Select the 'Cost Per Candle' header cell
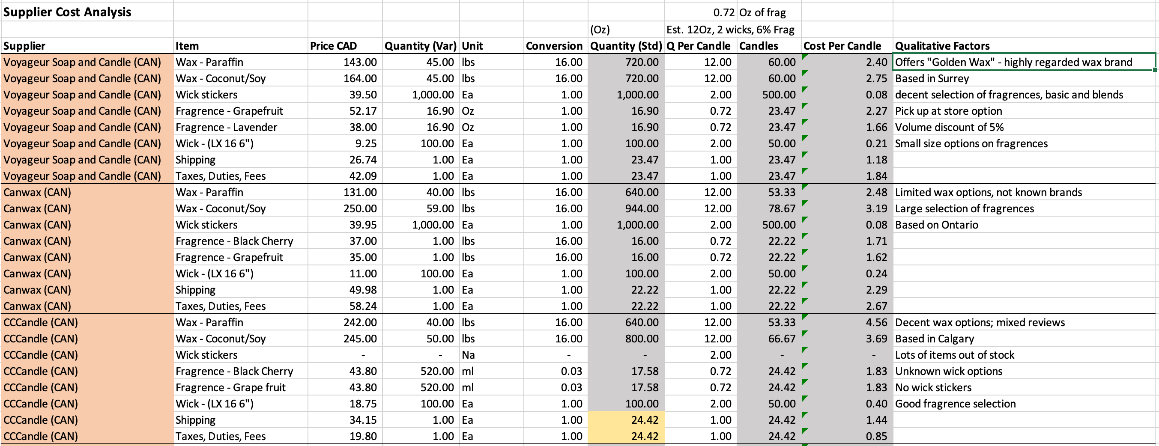 coord(847,46)
